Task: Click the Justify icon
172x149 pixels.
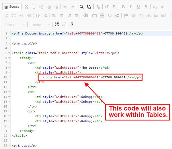Action: (x=77, y=16)
